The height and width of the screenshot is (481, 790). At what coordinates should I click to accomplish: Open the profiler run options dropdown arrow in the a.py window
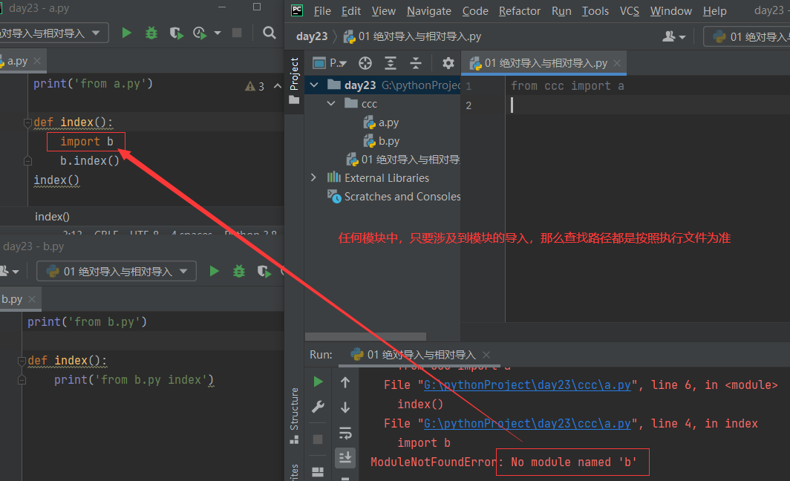pyautogui.click(x=218, y=33)
